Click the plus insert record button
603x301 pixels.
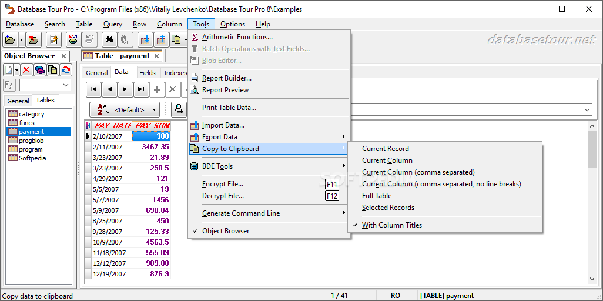coord(157,89)
